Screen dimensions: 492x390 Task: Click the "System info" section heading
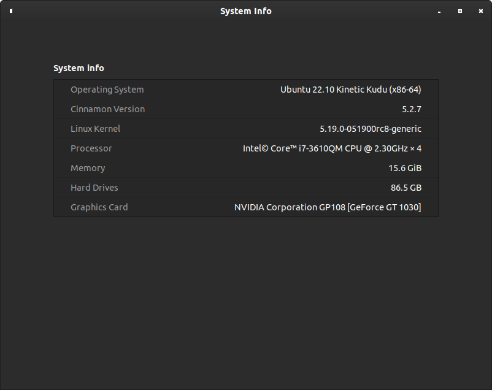click(79, 68)
